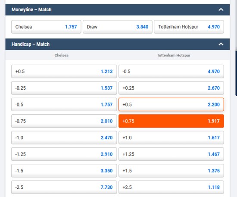Choose Tottenham +0.25 handicap at 2.670
The width and height of the screenshot is (237, 197).
[x=171, y=88]
